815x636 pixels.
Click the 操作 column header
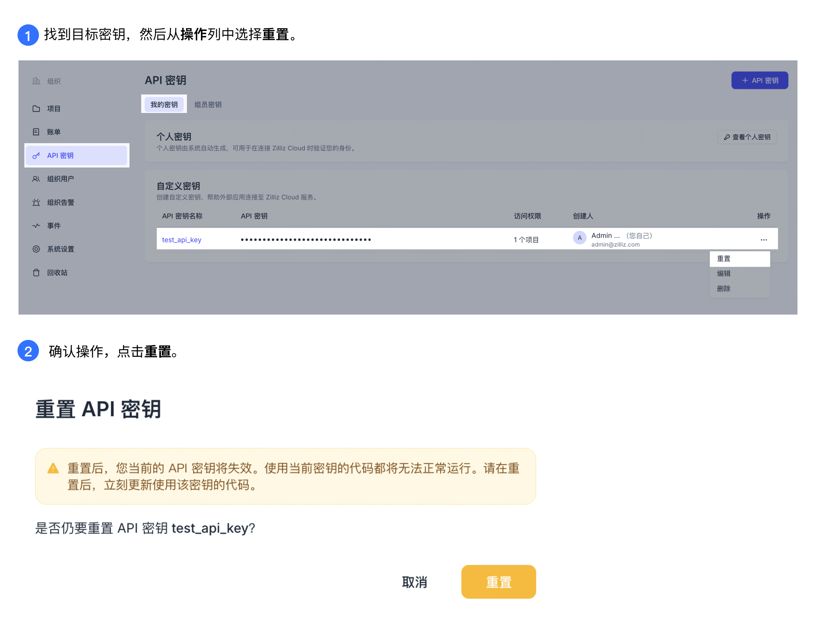tap(763, 216)
